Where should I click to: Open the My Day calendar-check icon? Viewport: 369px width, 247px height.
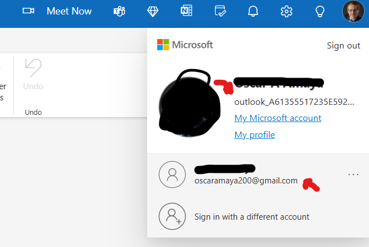click(x=220, y=11)
